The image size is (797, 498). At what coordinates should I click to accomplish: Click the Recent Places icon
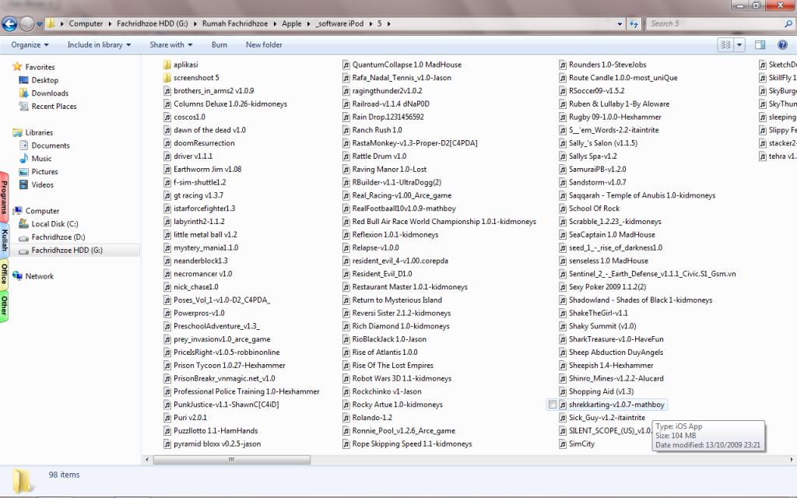point(23,106)
